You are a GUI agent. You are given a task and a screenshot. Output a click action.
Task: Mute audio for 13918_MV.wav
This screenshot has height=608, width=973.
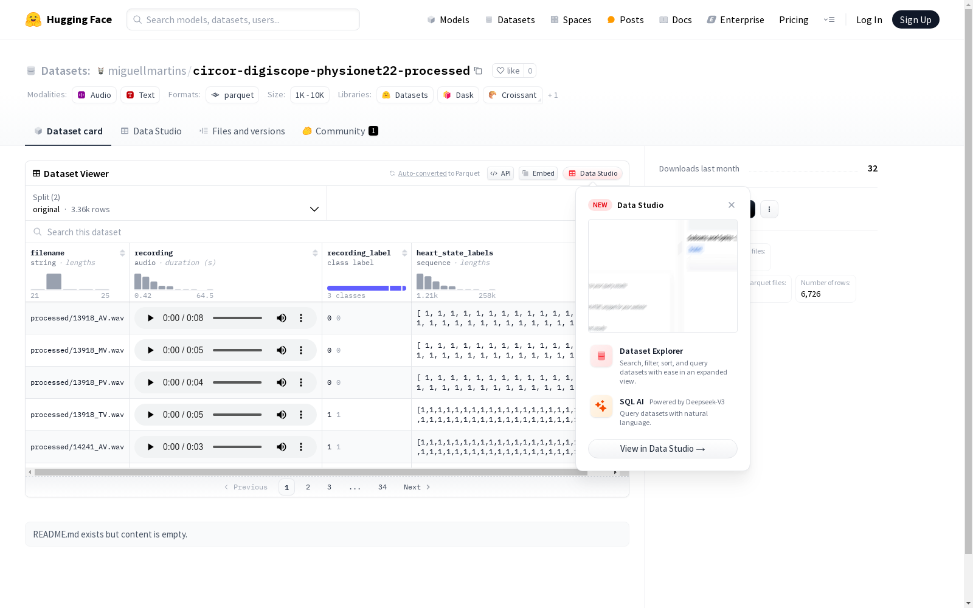click(x=282, y=350)
